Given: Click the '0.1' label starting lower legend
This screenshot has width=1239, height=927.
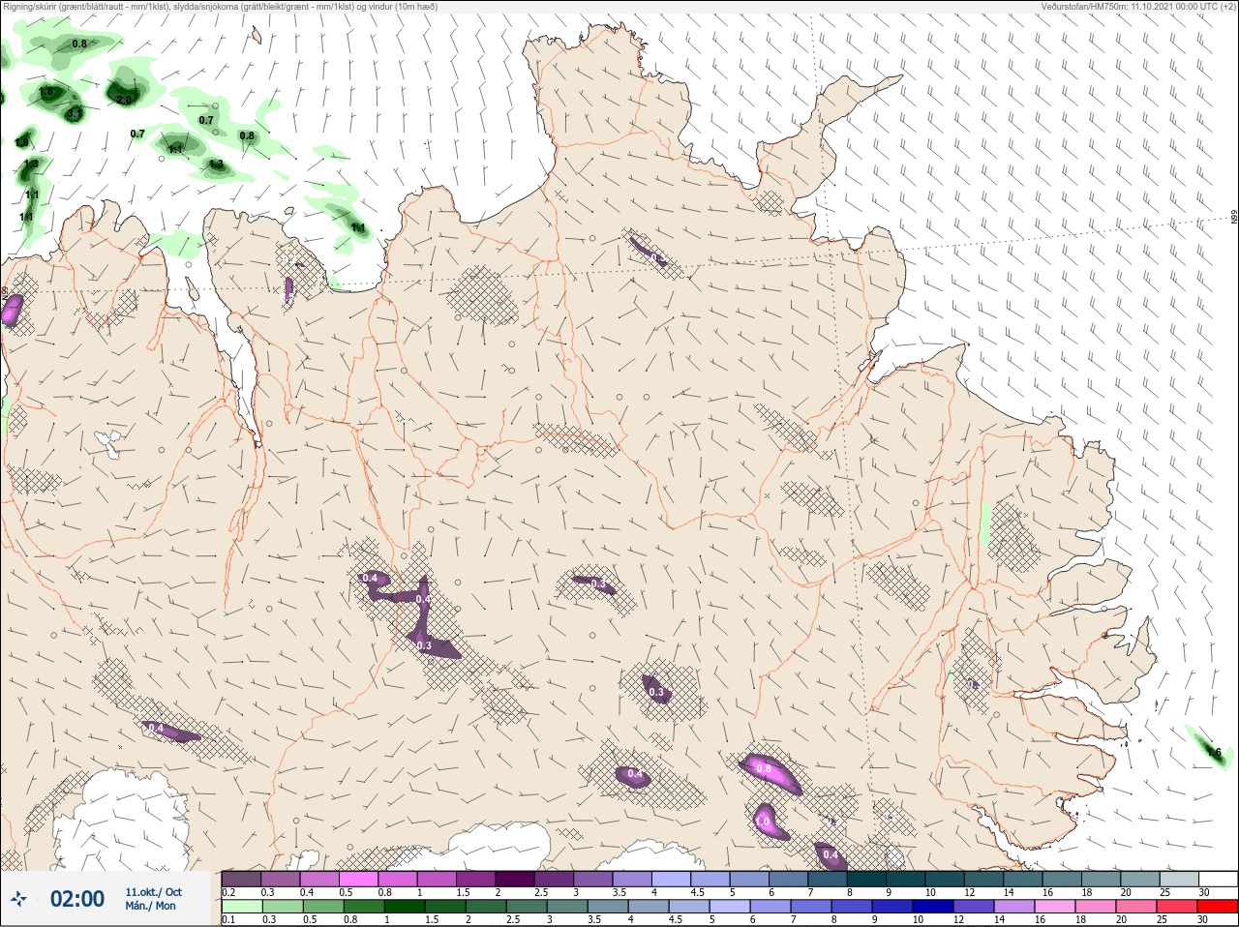Looking at the screenshot, I should click(x=228, y=920).
